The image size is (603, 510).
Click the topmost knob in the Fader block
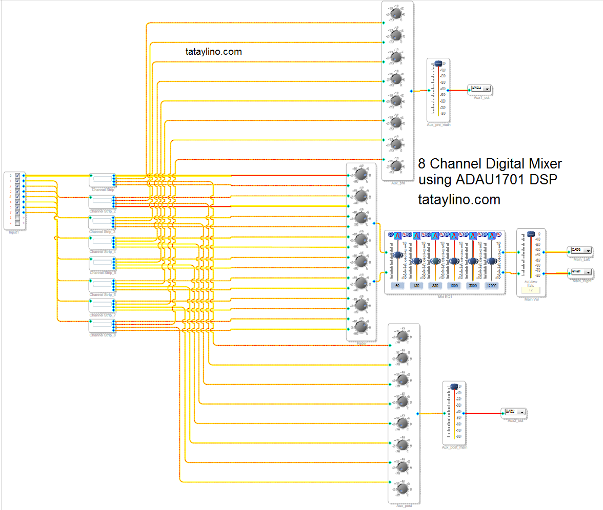tap(361, 174)
